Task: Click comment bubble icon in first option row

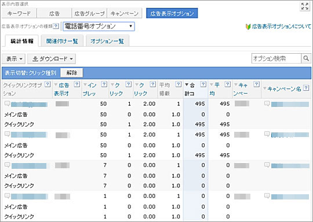Action: 7,103
